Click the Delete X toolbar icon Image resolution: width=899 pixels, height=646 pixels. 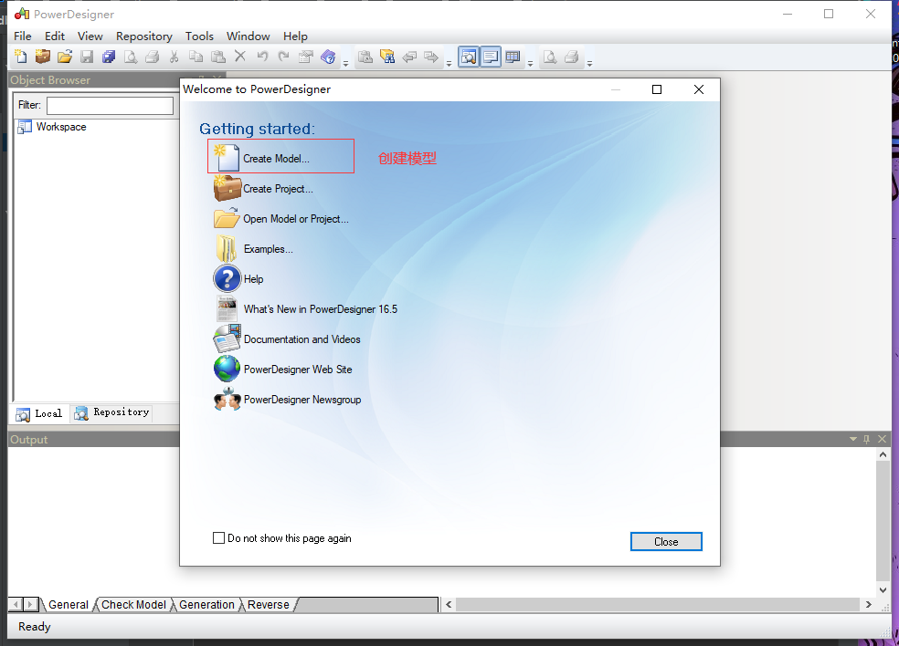pos(240,57)
